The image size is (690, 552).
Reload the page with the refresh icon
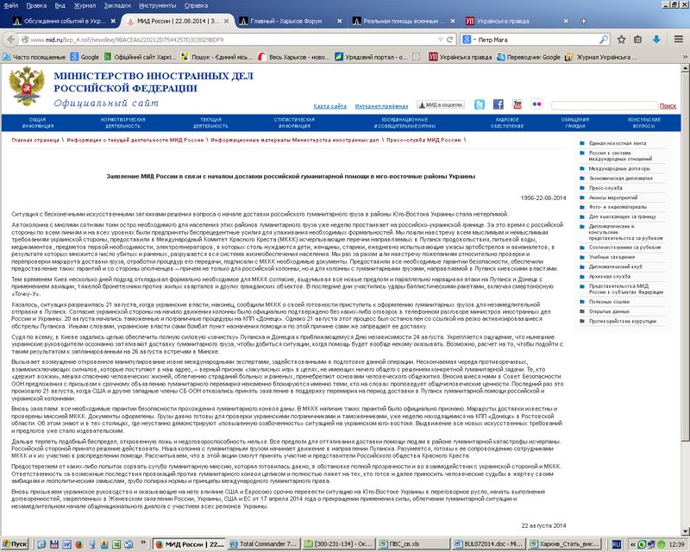[x=449, y=40]
